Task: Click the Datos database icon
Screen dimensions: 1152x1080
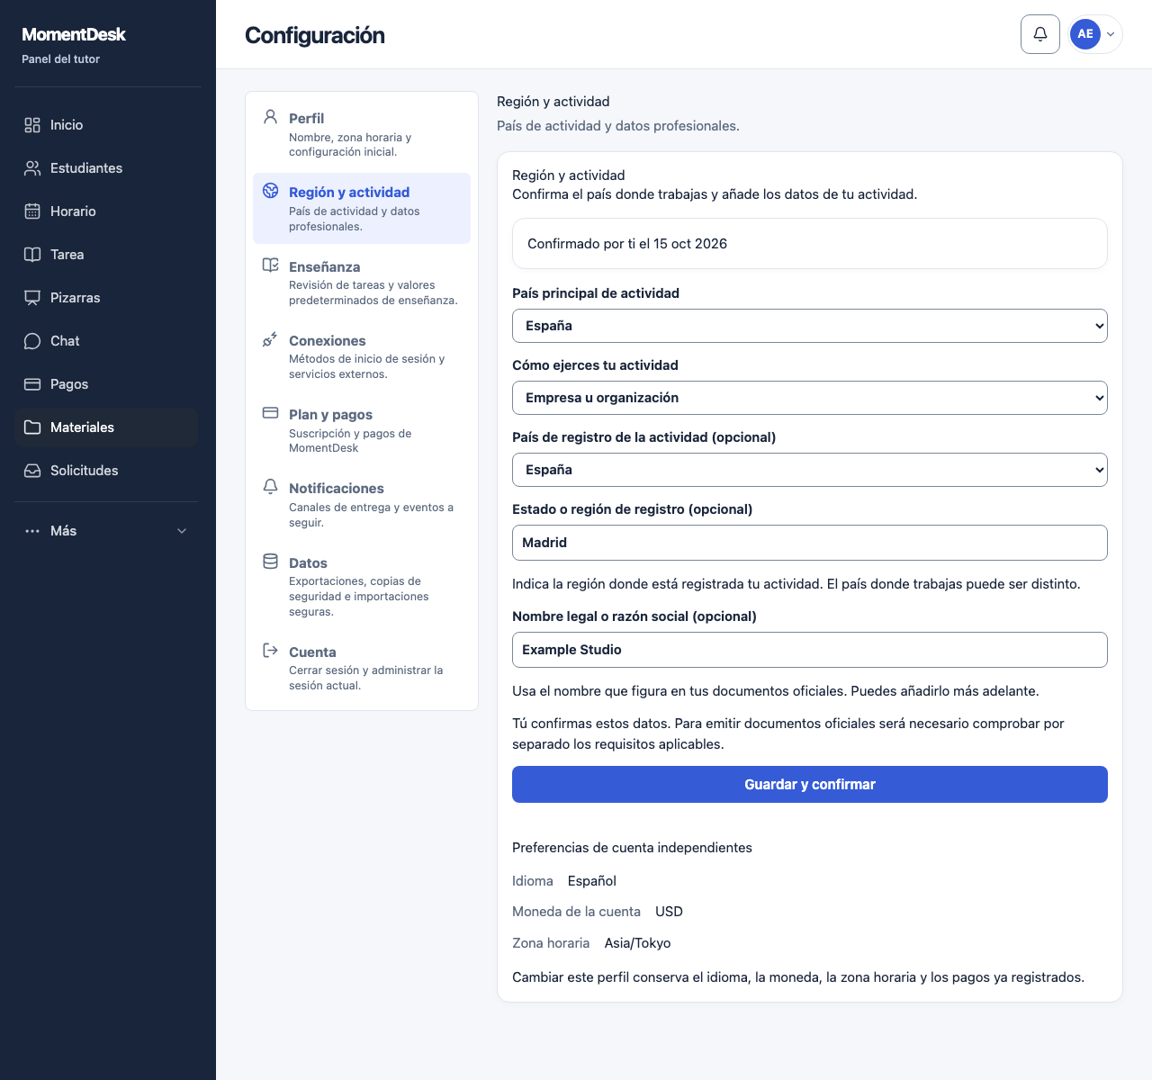Action: (x=270, y=562)
